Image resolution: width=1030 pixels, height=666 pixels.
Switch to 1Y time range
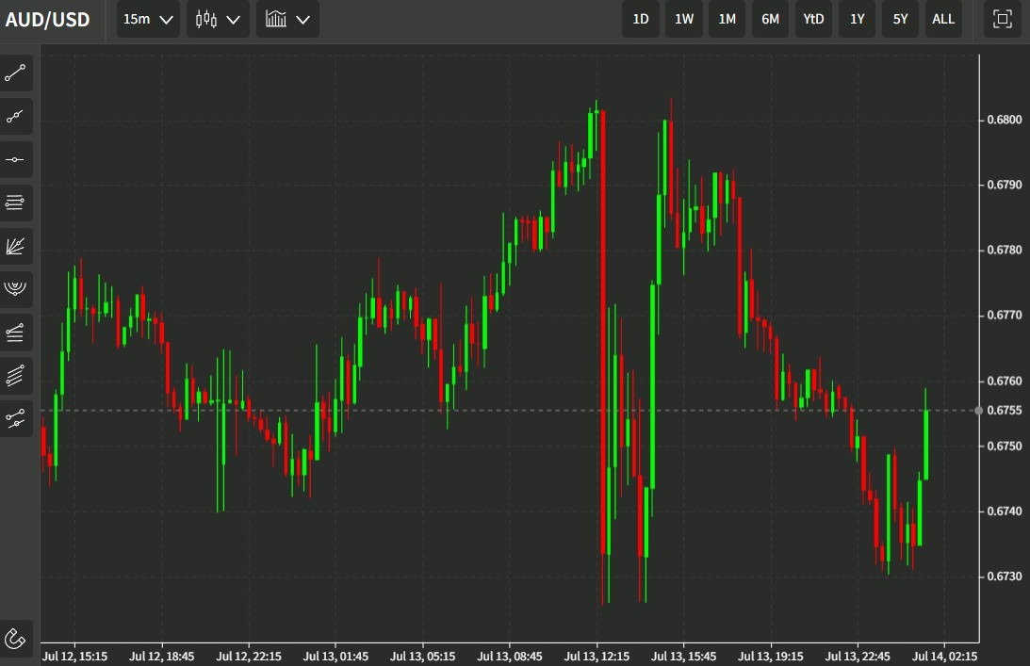(x=858, y=19)
